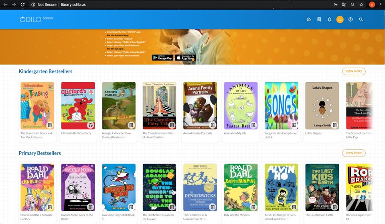
Task: Open Kindergarten Bestsellers heading link
Action: [45, 71]
